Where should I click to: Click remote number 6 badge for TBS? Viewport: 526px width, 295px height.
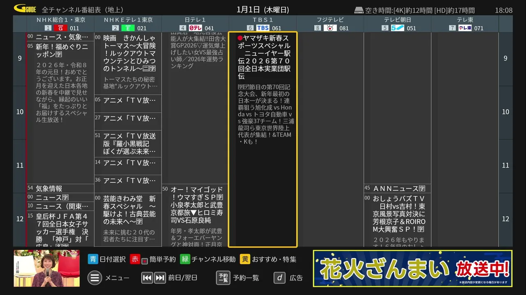(250, 28)
